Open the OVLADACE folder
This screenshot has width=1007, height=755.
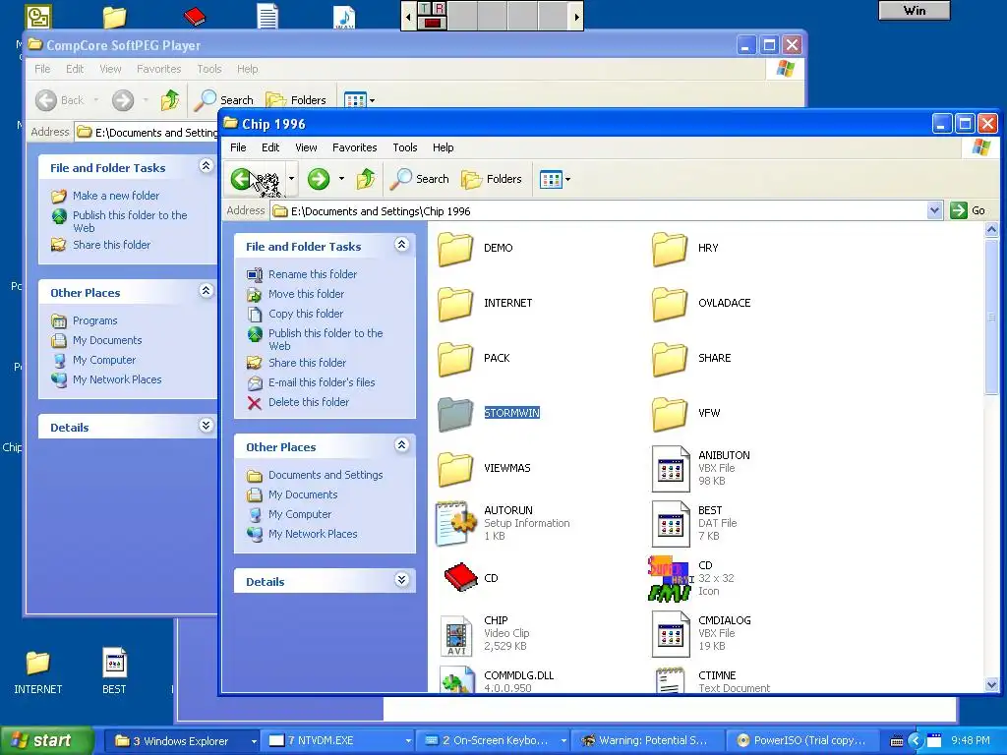(700, 304)
